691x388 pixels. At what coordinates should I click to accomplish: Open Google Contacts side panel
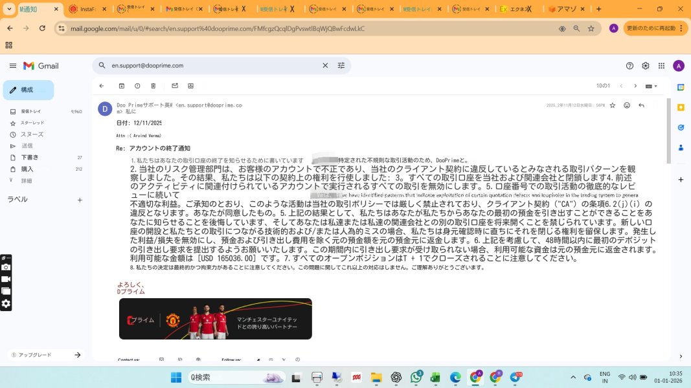click(x=681, y=148)
